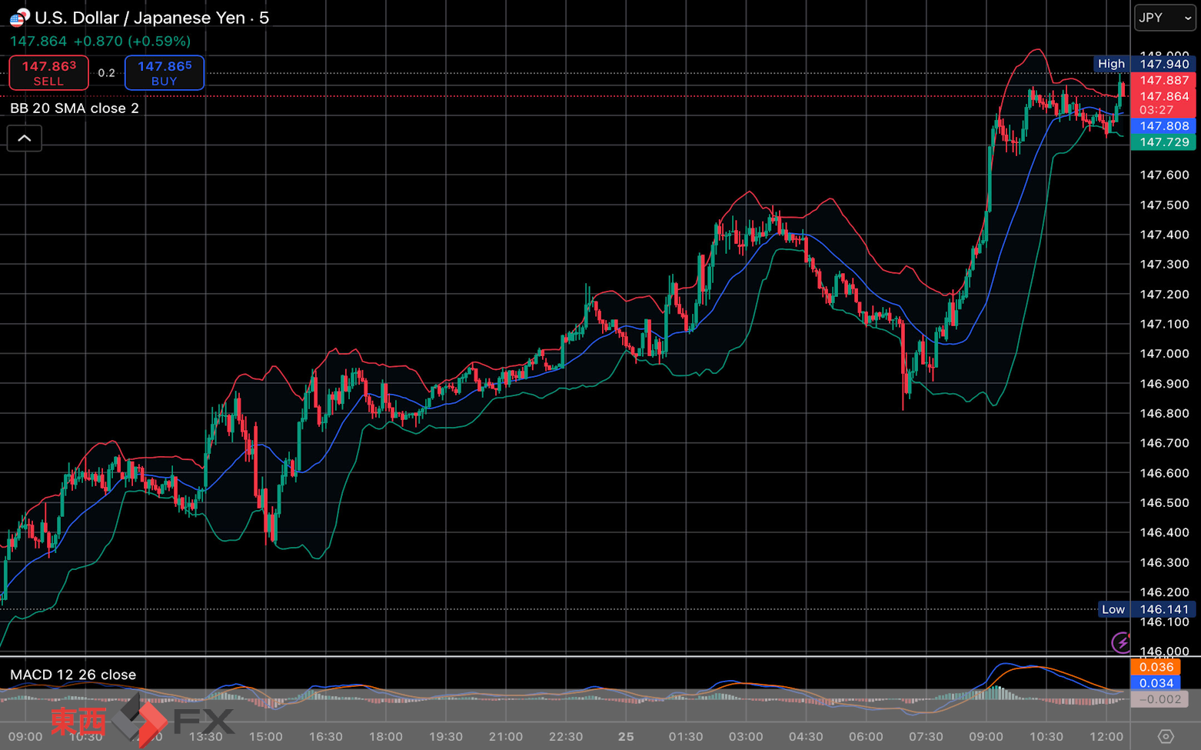Click the purple lightning bolt icon
The image size is (1201, 750).
1121,642
